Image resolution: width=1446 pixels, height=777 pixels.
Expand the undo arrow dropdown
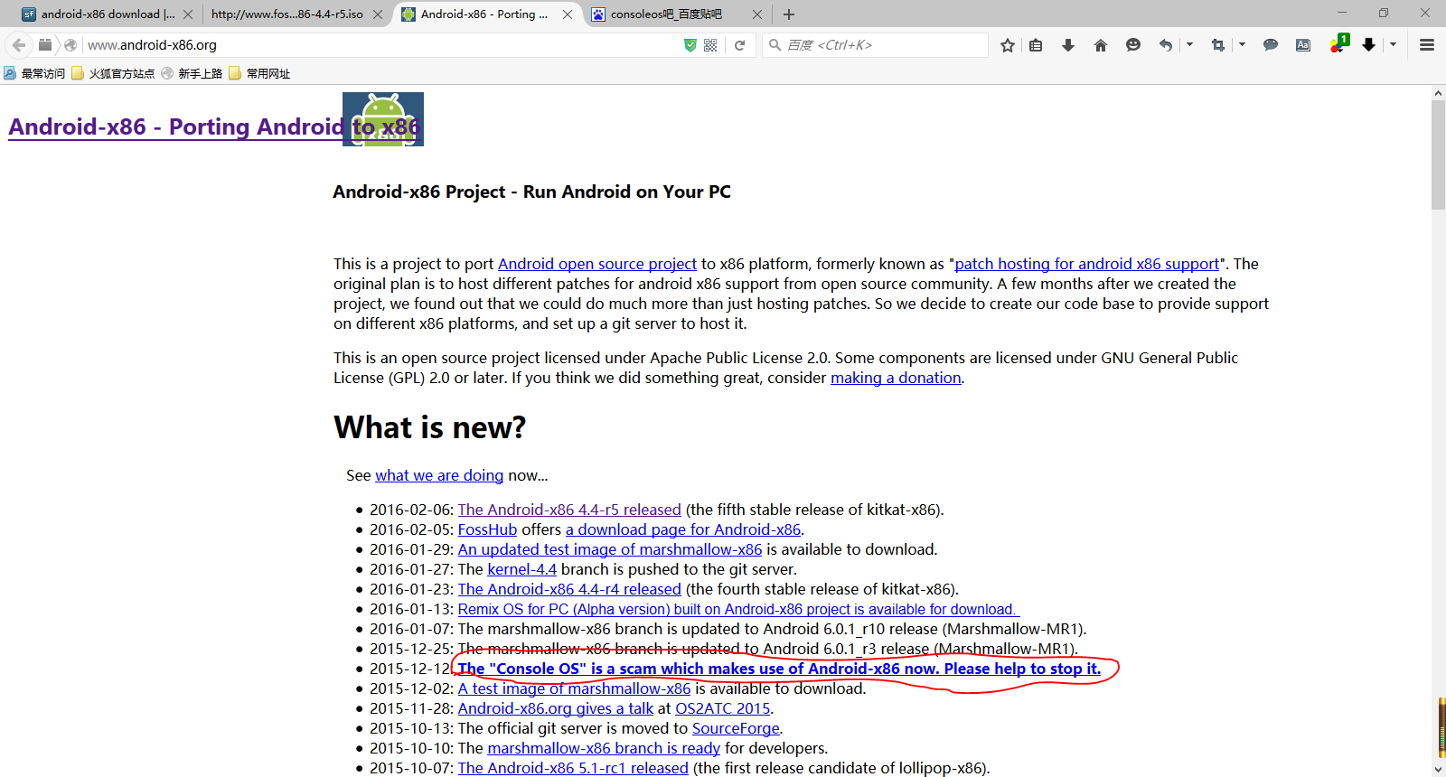click(x=1189, y=45)
